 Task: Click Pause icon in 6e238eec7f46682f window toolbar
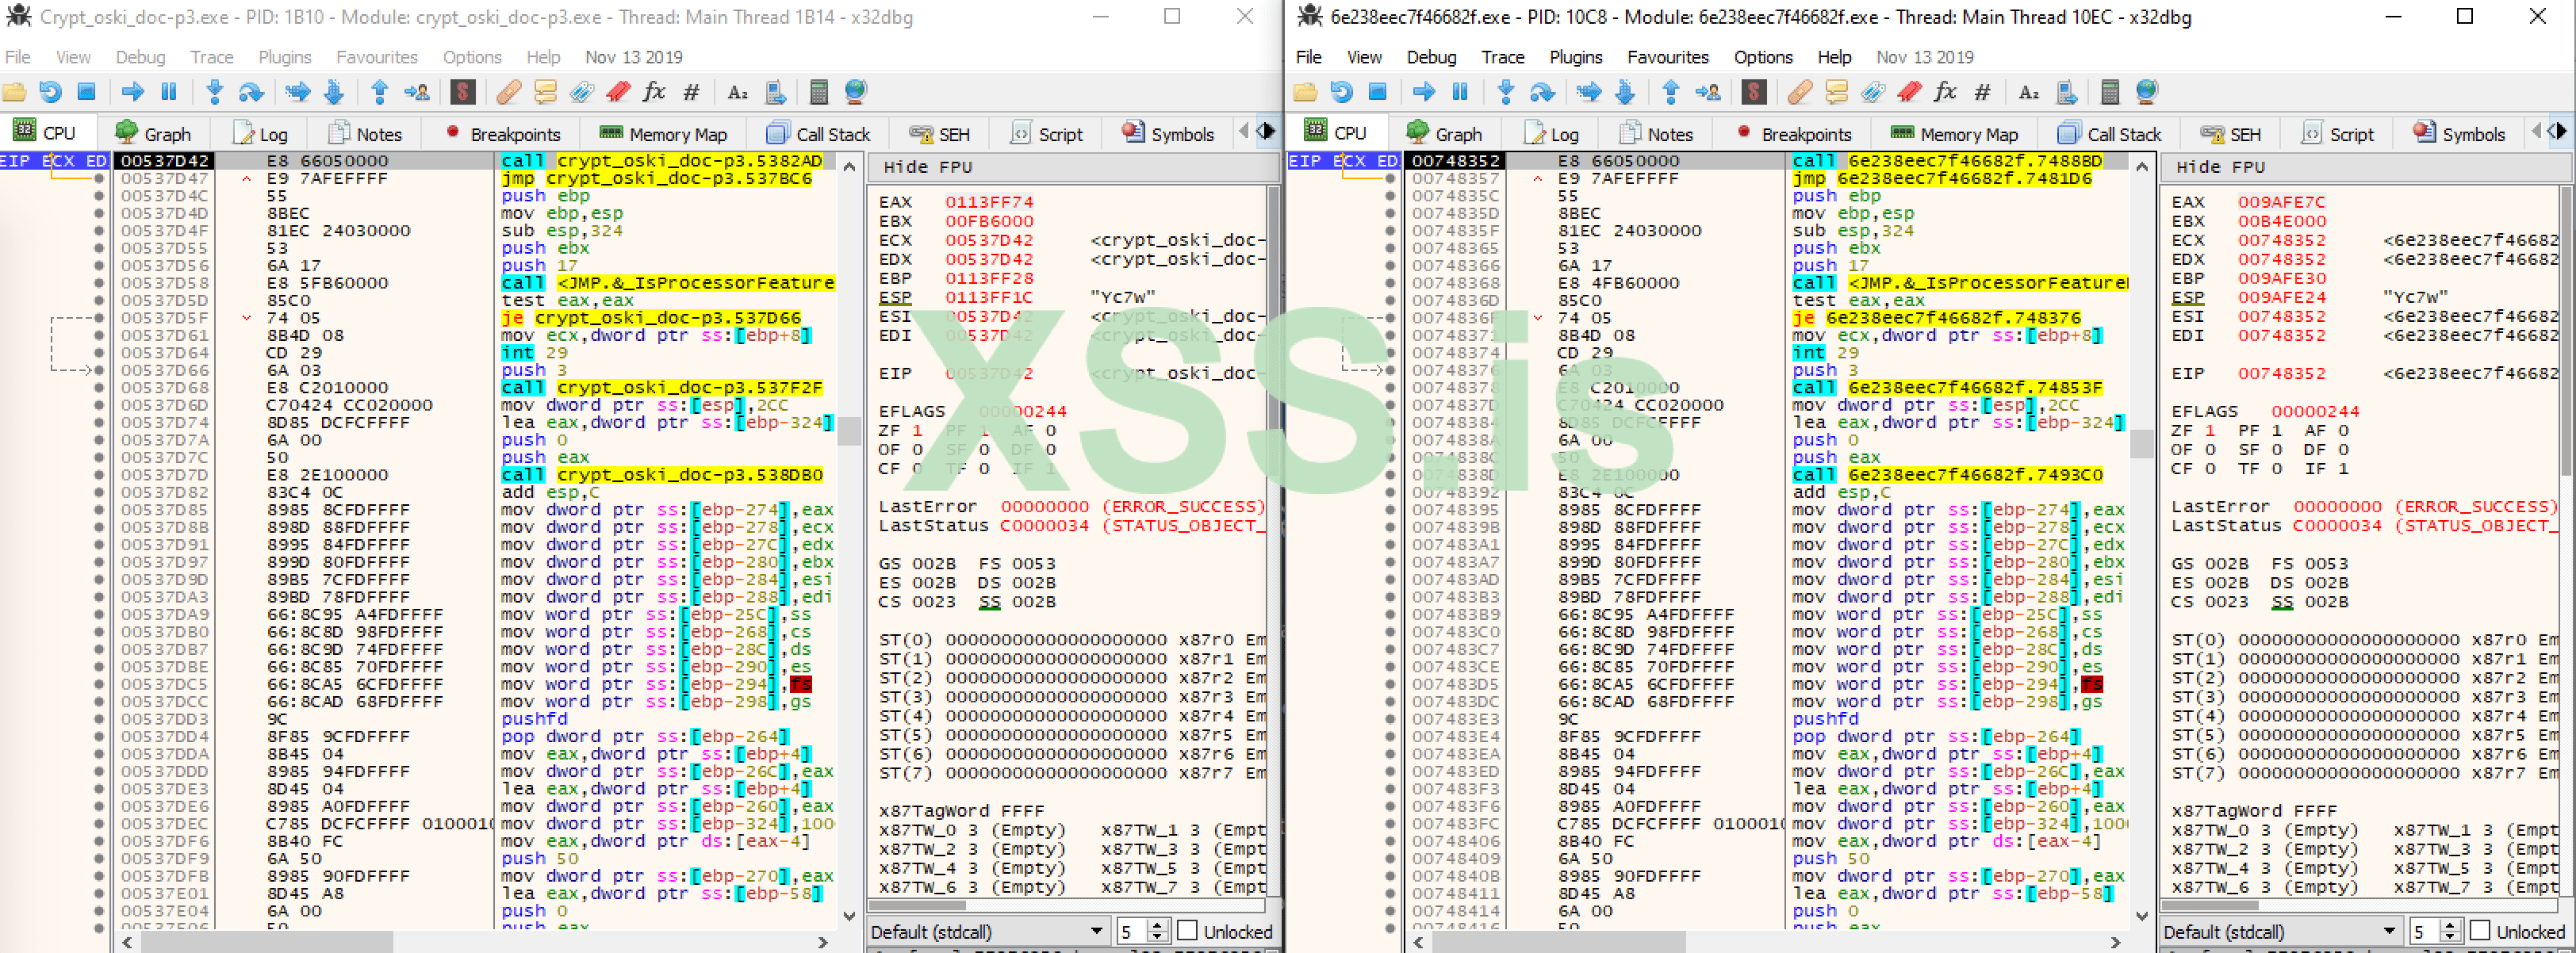[x=1459, y=93]
